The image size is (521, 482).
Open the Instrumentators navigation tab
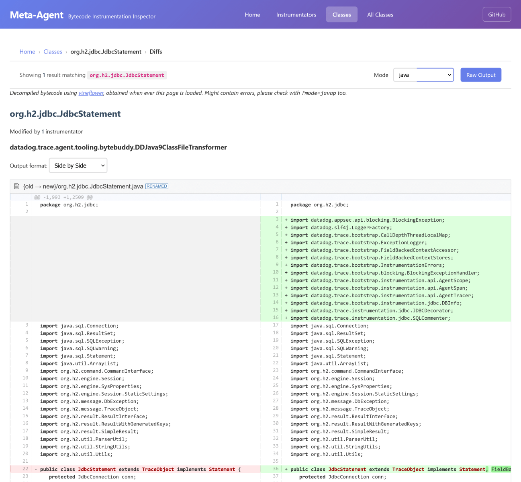pyautogui.click(x=296, y=14)
